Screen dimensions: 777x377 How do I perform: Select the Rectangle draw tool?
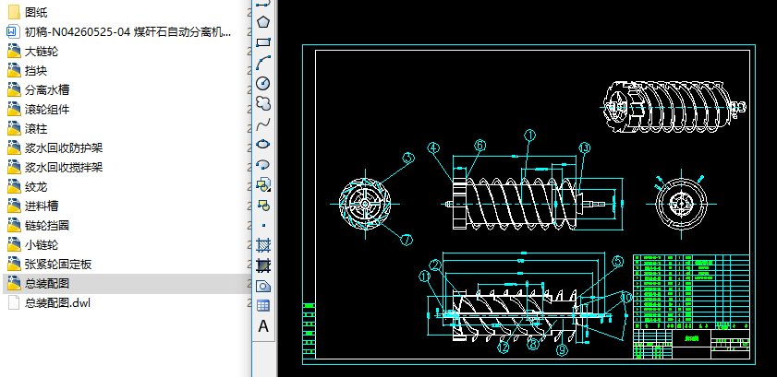[263, 42]
